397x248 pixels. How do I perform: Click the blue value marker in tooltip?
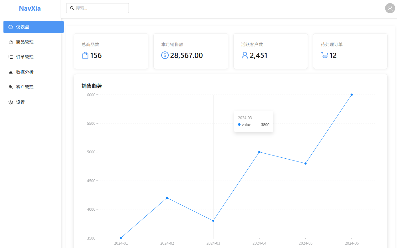[239, 125]
